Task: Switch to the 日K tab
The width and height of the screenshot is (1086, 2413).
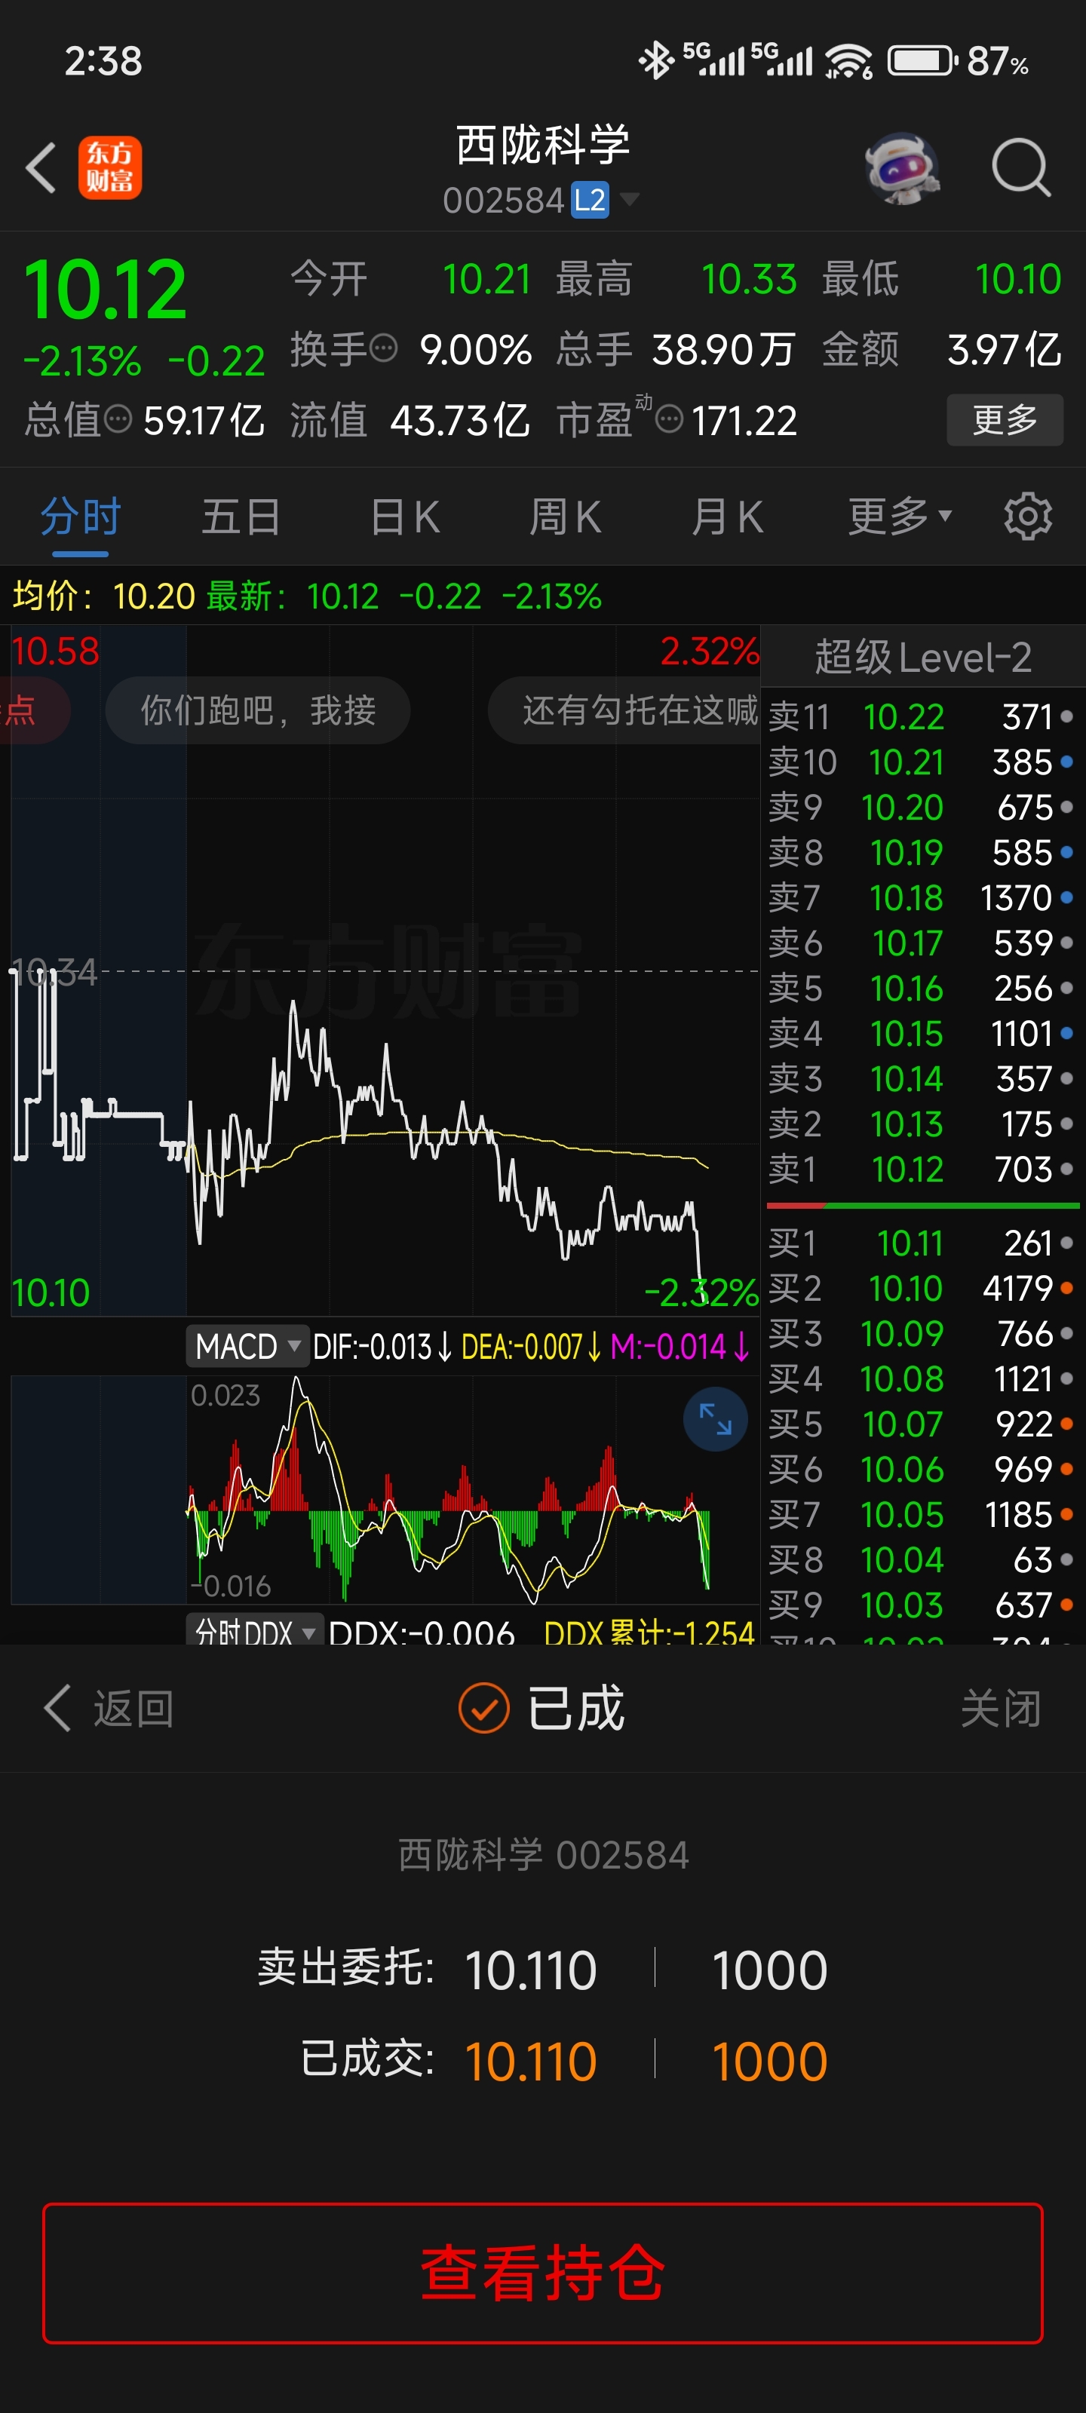Action: 405,516
